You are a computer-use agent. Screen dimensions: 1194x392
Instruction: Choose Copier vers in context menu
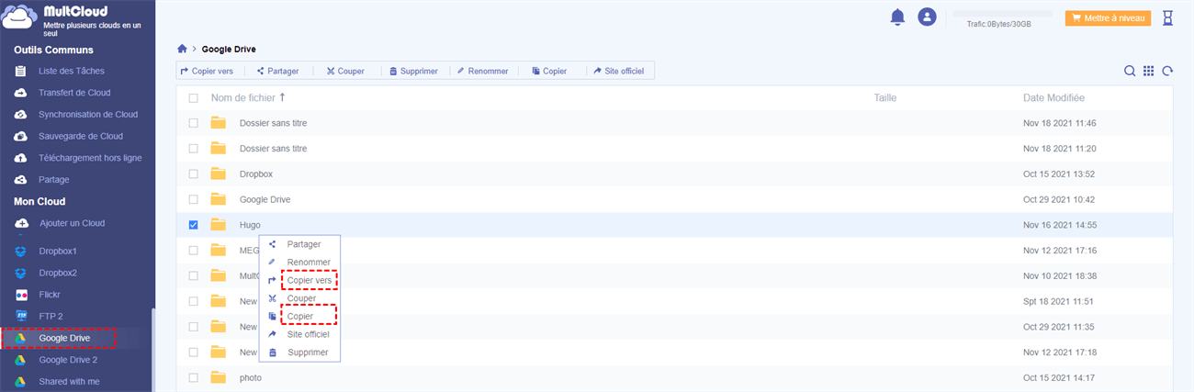tap(310, 280)
